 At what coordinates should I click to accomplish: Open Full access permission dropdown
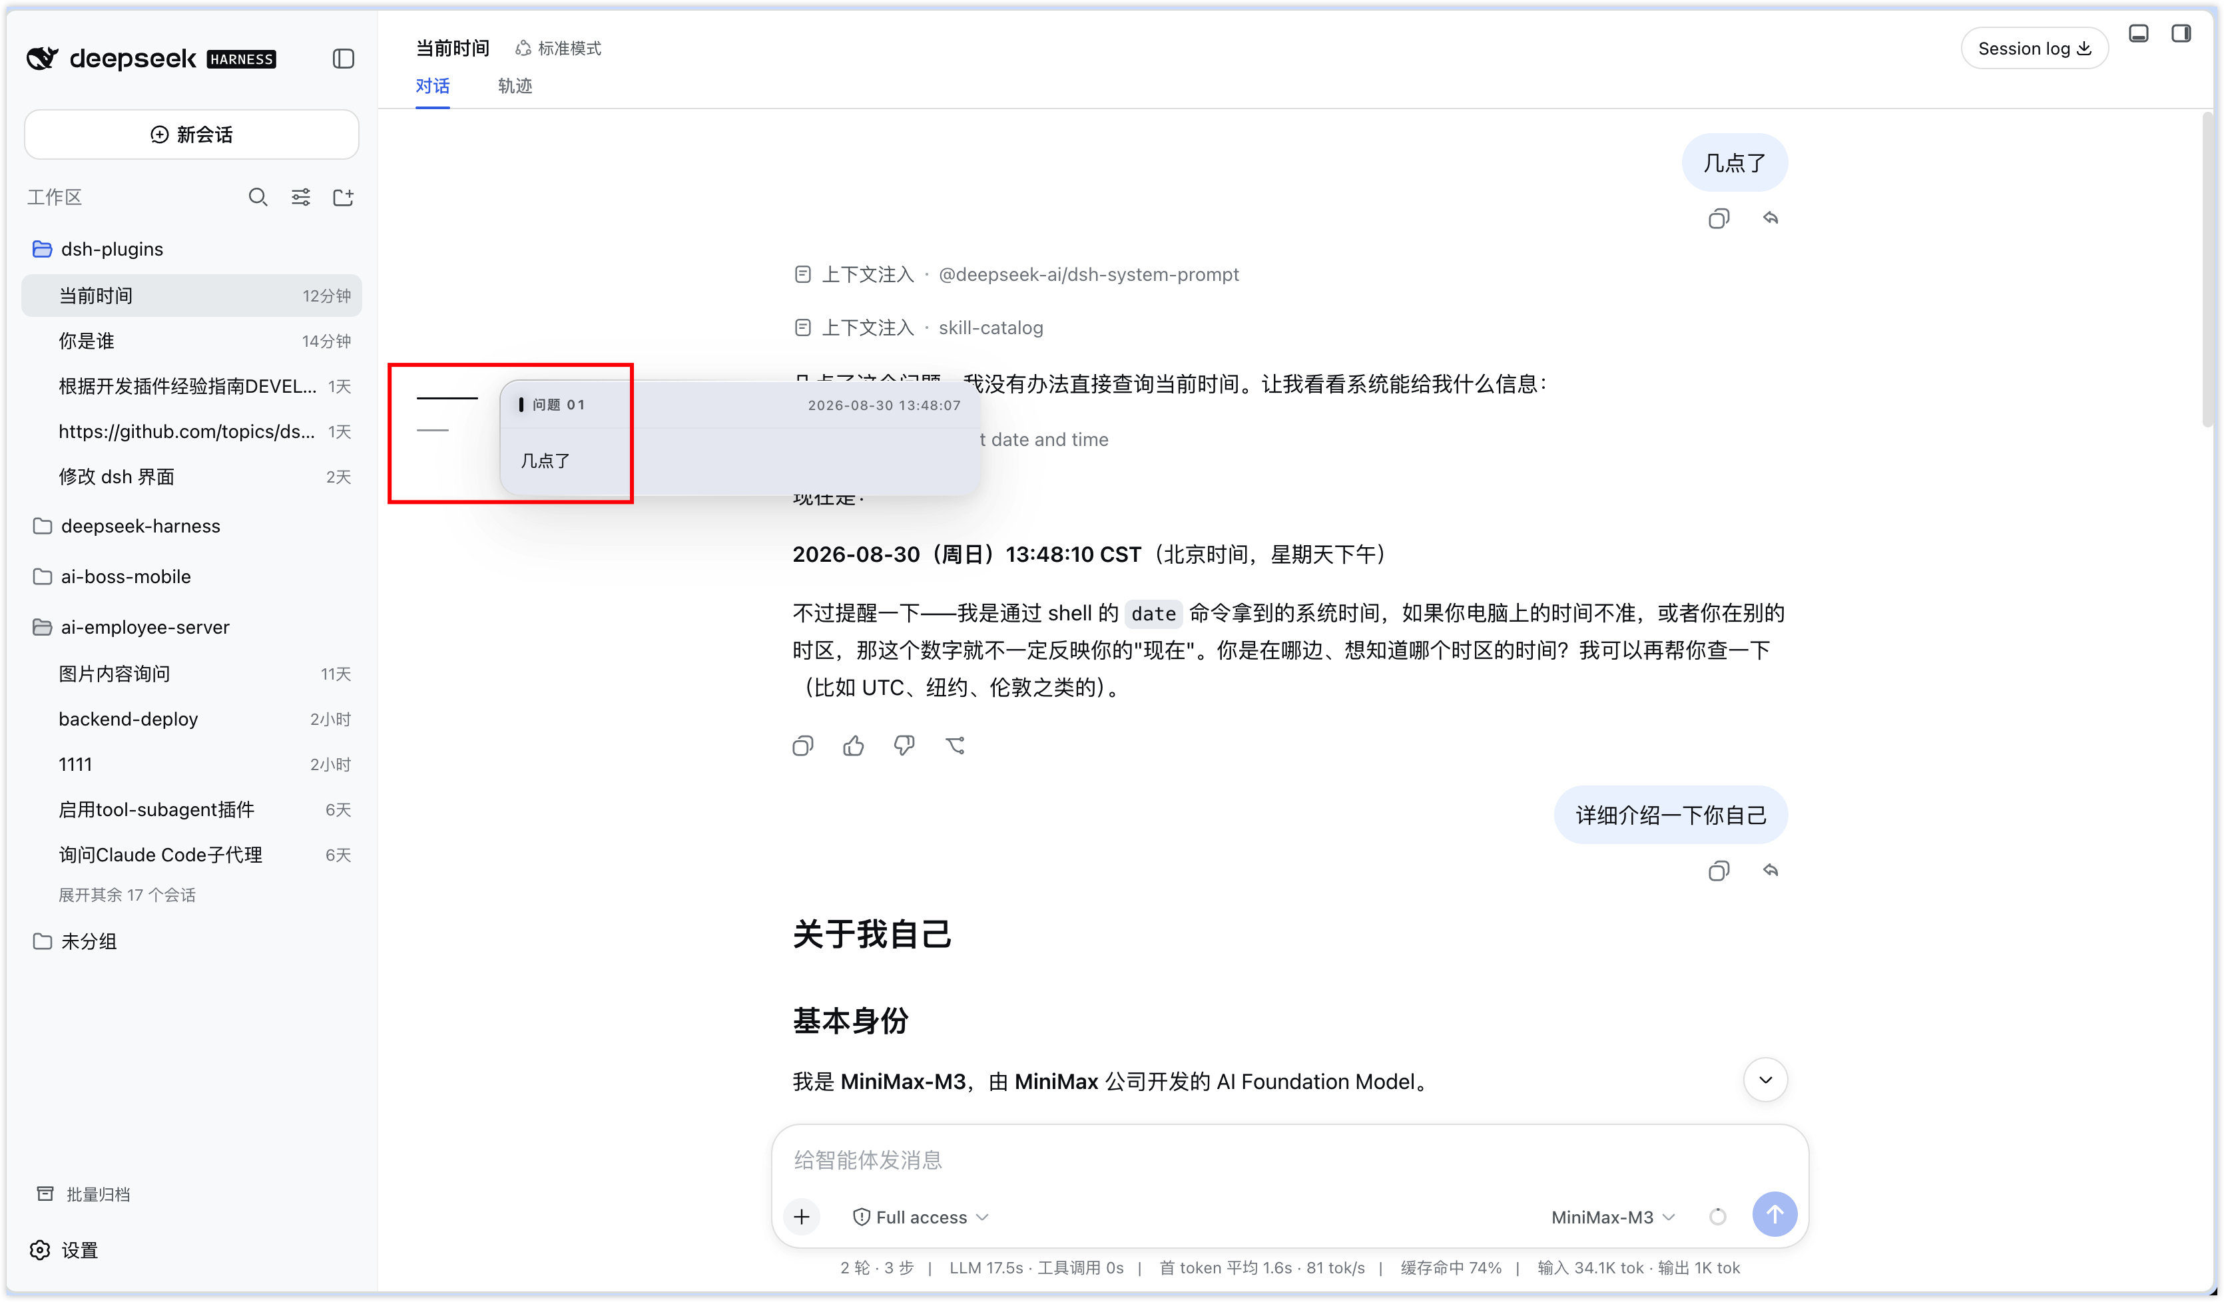point(920,1218)
